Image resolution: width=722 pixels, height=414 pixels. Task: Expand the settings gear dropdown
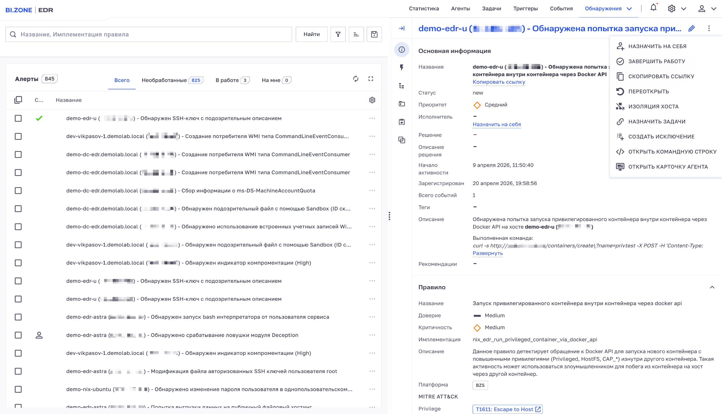[x=684, y=9]
